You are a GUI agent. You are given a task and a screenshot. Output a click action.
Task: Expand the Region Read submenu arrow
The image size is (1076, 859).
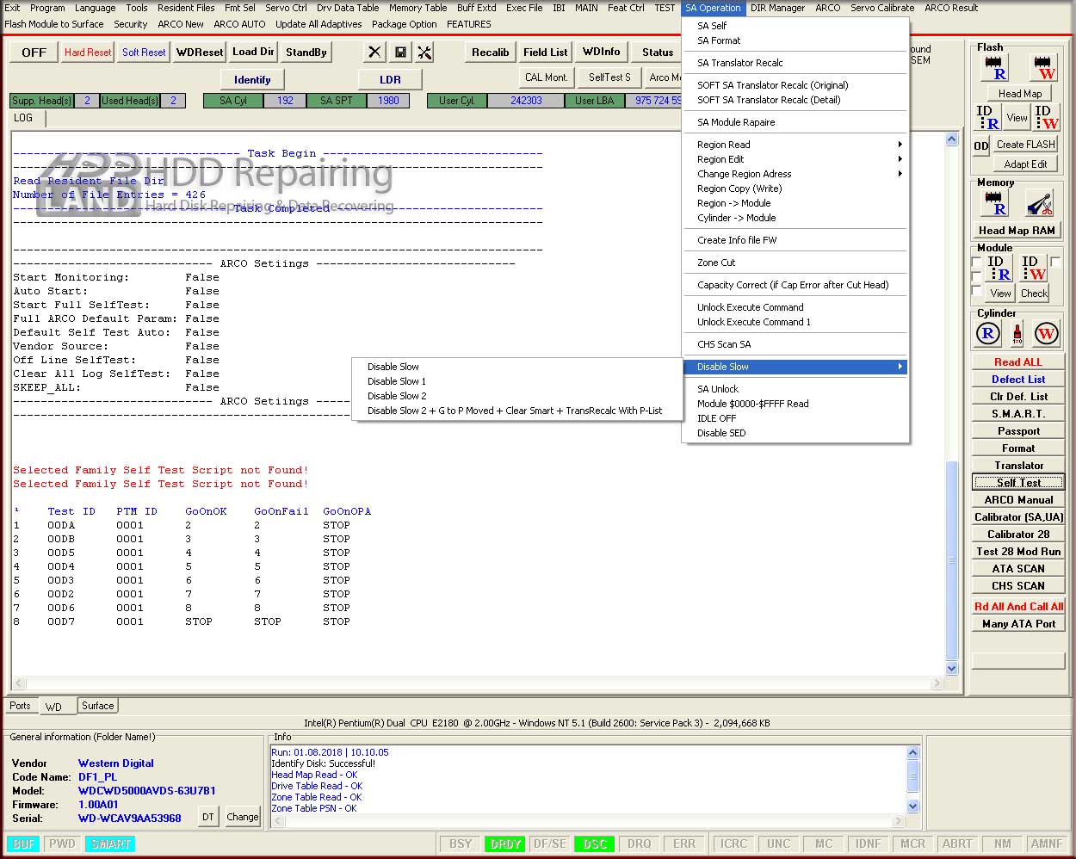coord(900,145)
